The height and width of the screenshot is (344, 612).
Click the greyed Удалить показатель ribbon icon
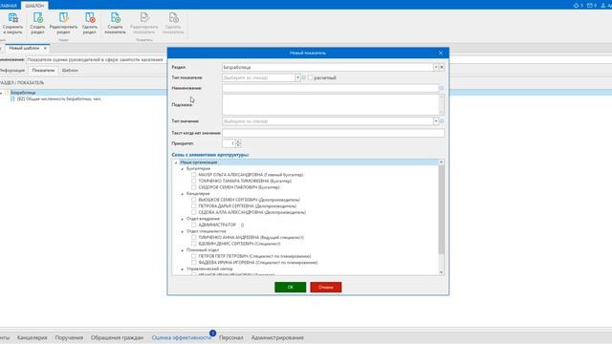(x=173, y=18)
